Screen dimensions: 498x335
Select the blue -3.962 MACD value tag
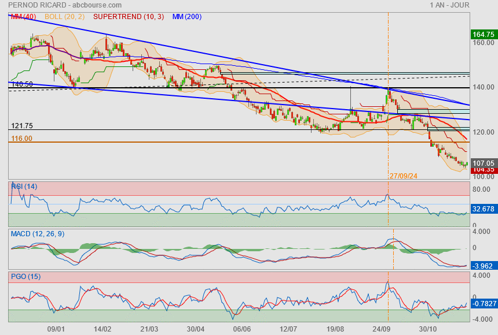484,266
